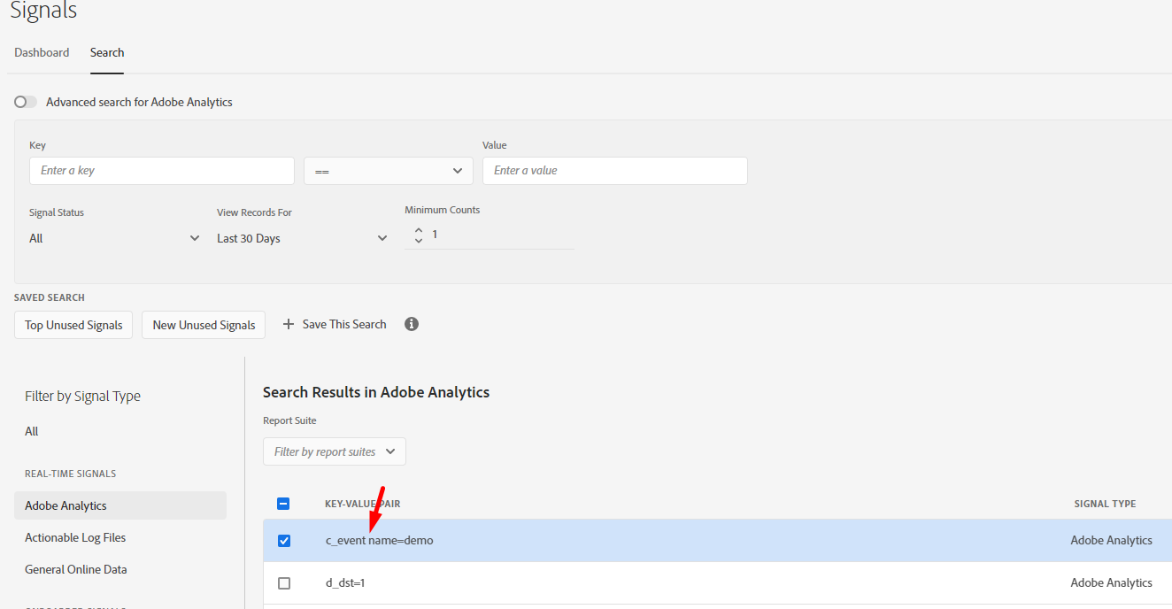Select the Actionable Log Files filter
This screenshot has width=1172, height=609.
pos(75,537)
